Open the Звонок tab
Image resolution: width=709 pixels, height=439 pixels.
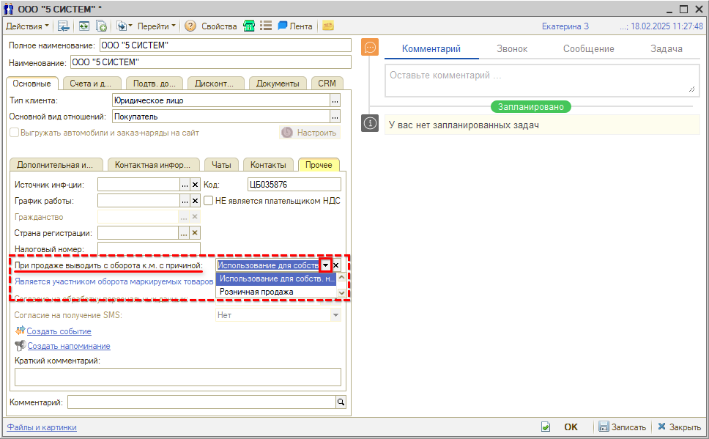coord(513,49)
